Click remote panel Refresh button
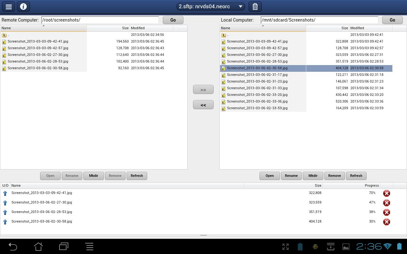Viewport: 407px width, 254px height. point(137,176)
